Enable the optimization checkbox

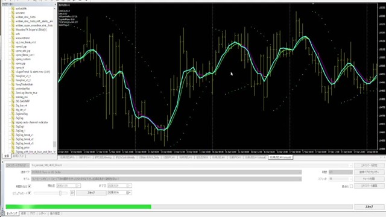click(351, 186)
